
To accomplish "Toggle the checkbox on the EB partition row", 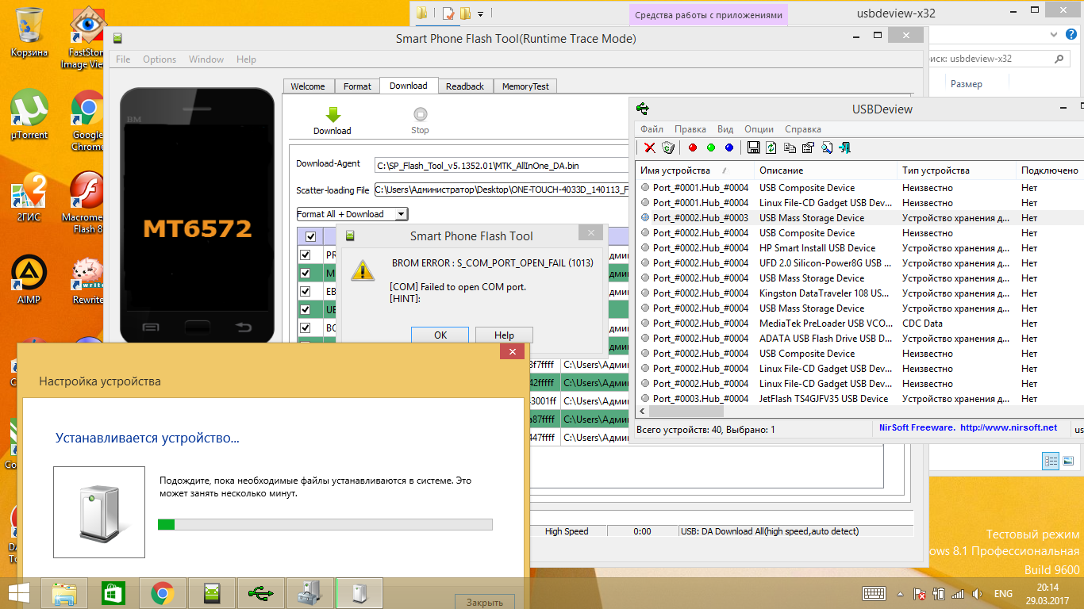I will tap(306, 291).
